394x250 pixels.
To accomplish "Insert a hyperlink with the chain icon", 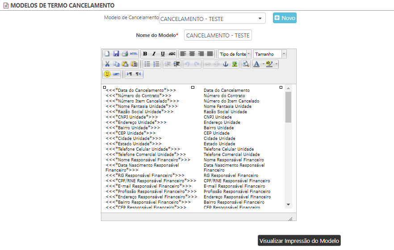I will [208, 64].
